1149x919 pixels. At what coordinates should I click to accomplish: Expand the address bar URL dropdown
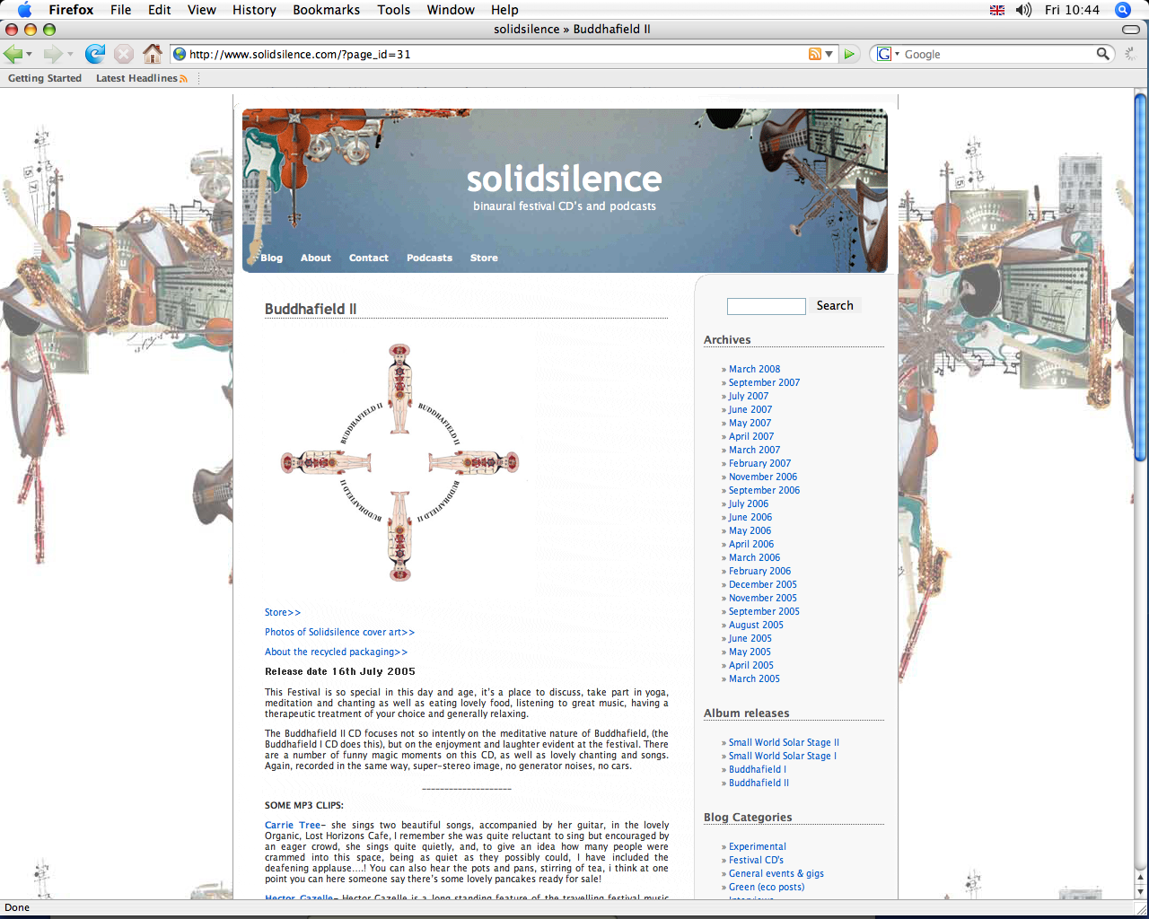click(829, 54)
